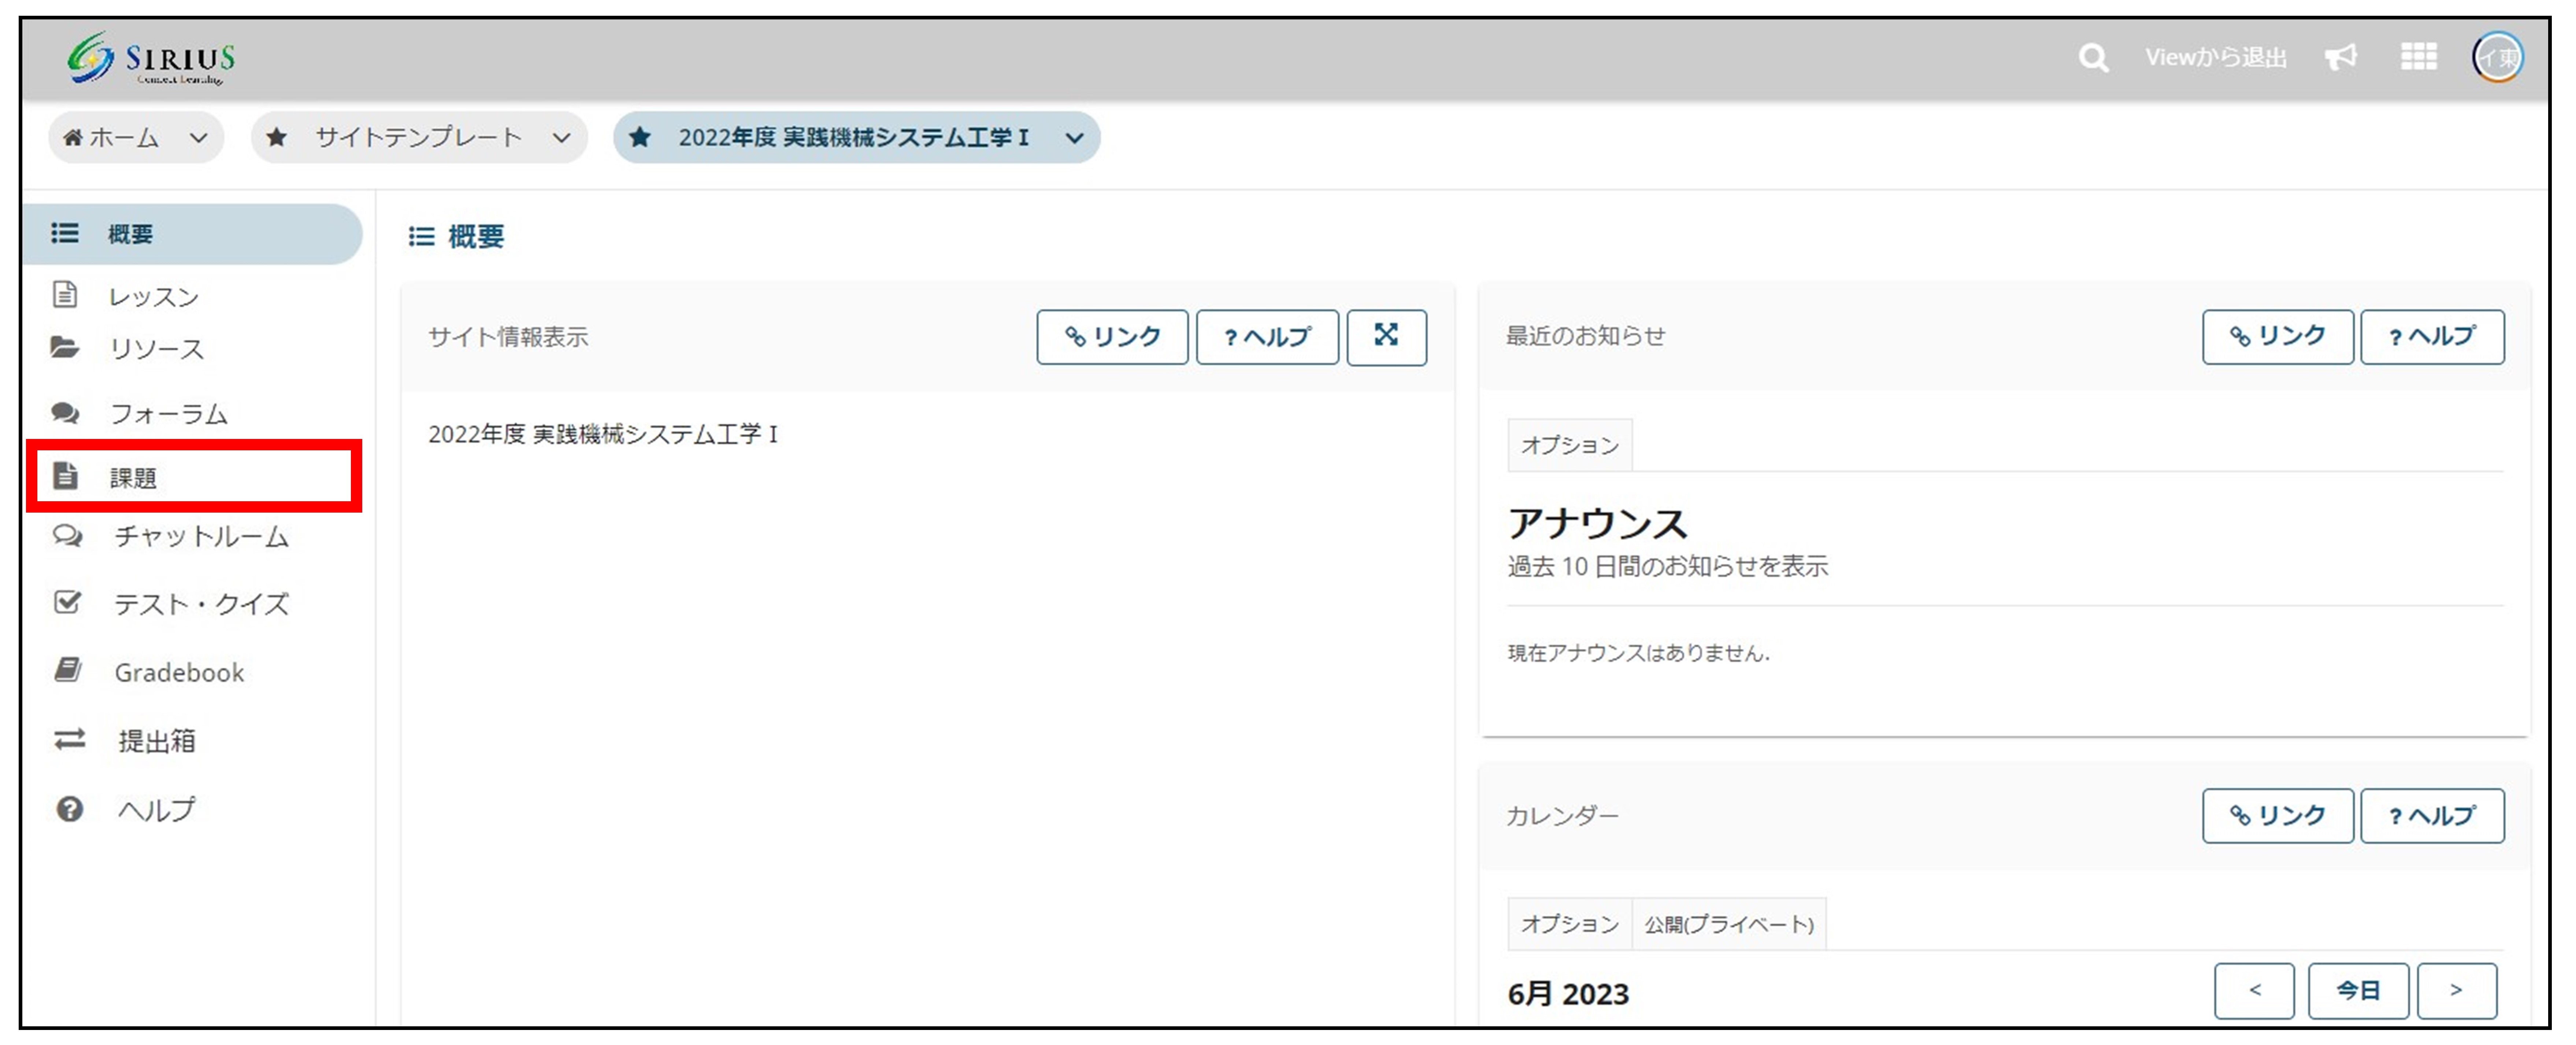Click the Gradebook book icon
Screen dimensions: 2576x1045
(68, 670)
